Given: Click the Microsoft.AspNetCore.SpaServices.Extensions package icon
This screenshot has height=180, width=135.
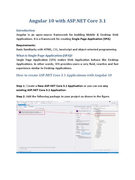Looking at the screenshot, I should click(20, 112).
